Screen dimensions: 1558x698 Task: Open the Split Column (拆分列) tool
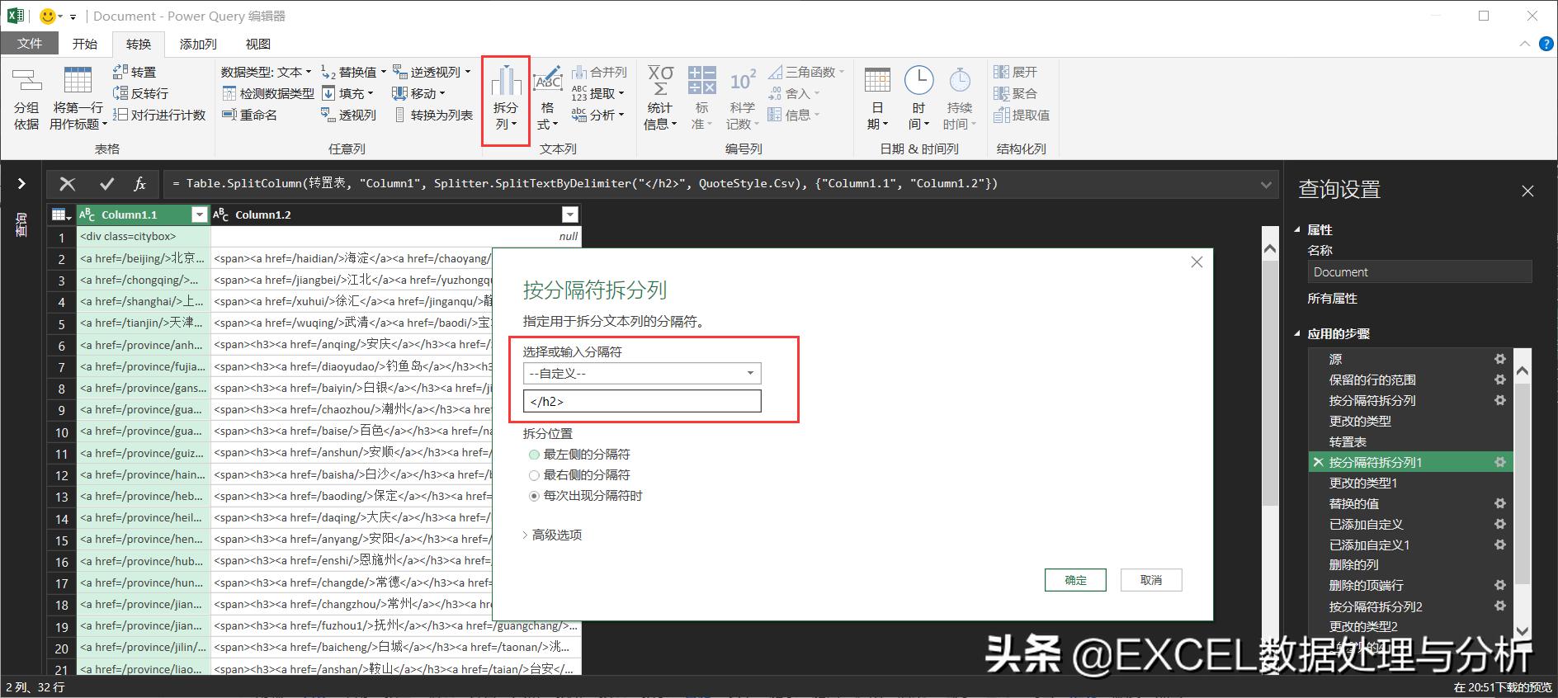(506, 99)
